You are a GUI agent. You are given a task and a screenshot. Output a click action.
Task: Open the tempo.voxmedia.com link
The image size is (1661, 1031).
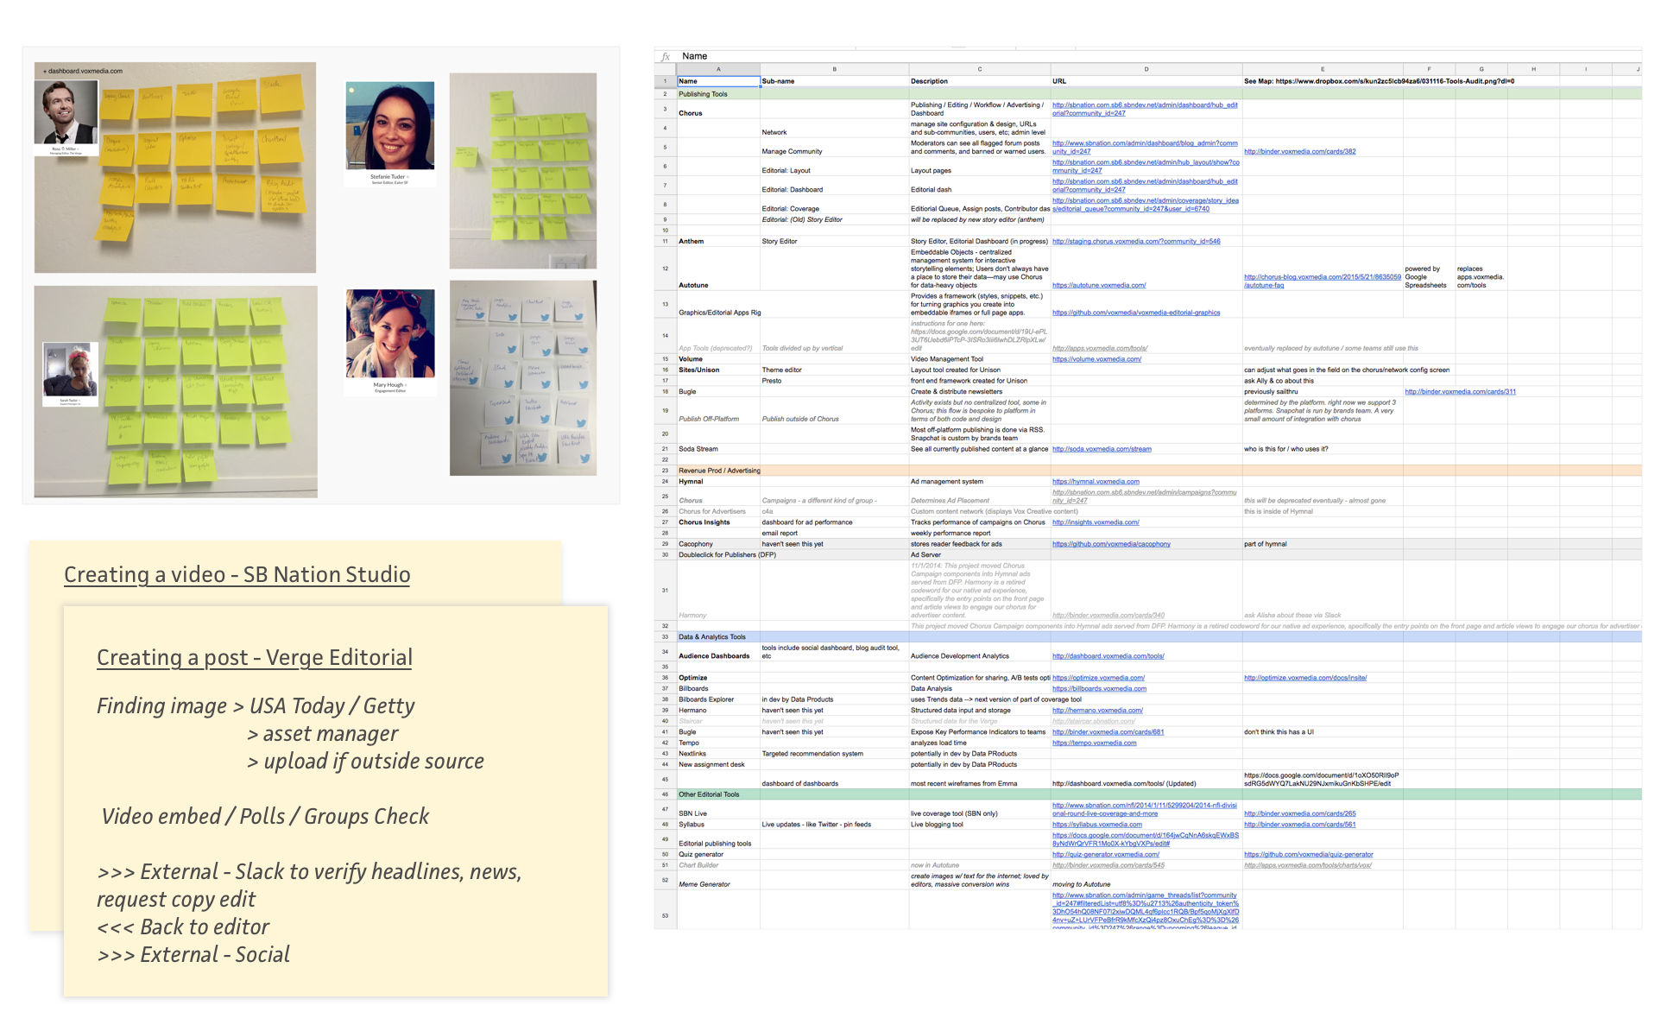click(1094, 743)
